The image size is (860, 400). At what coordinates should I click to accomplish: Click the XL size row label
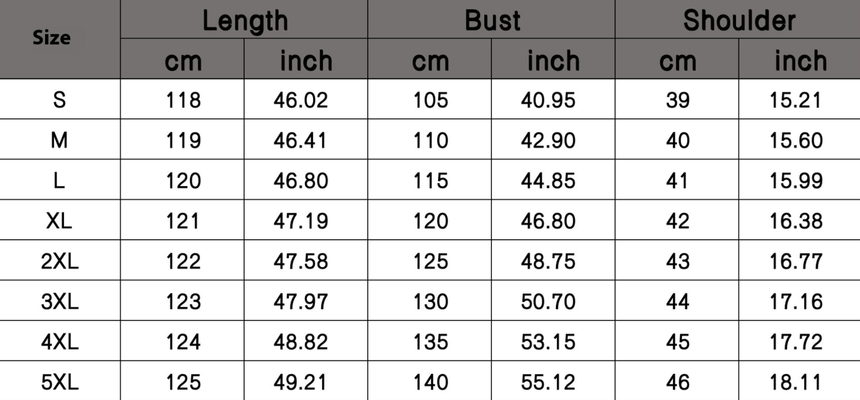click(x=59, y=221)
